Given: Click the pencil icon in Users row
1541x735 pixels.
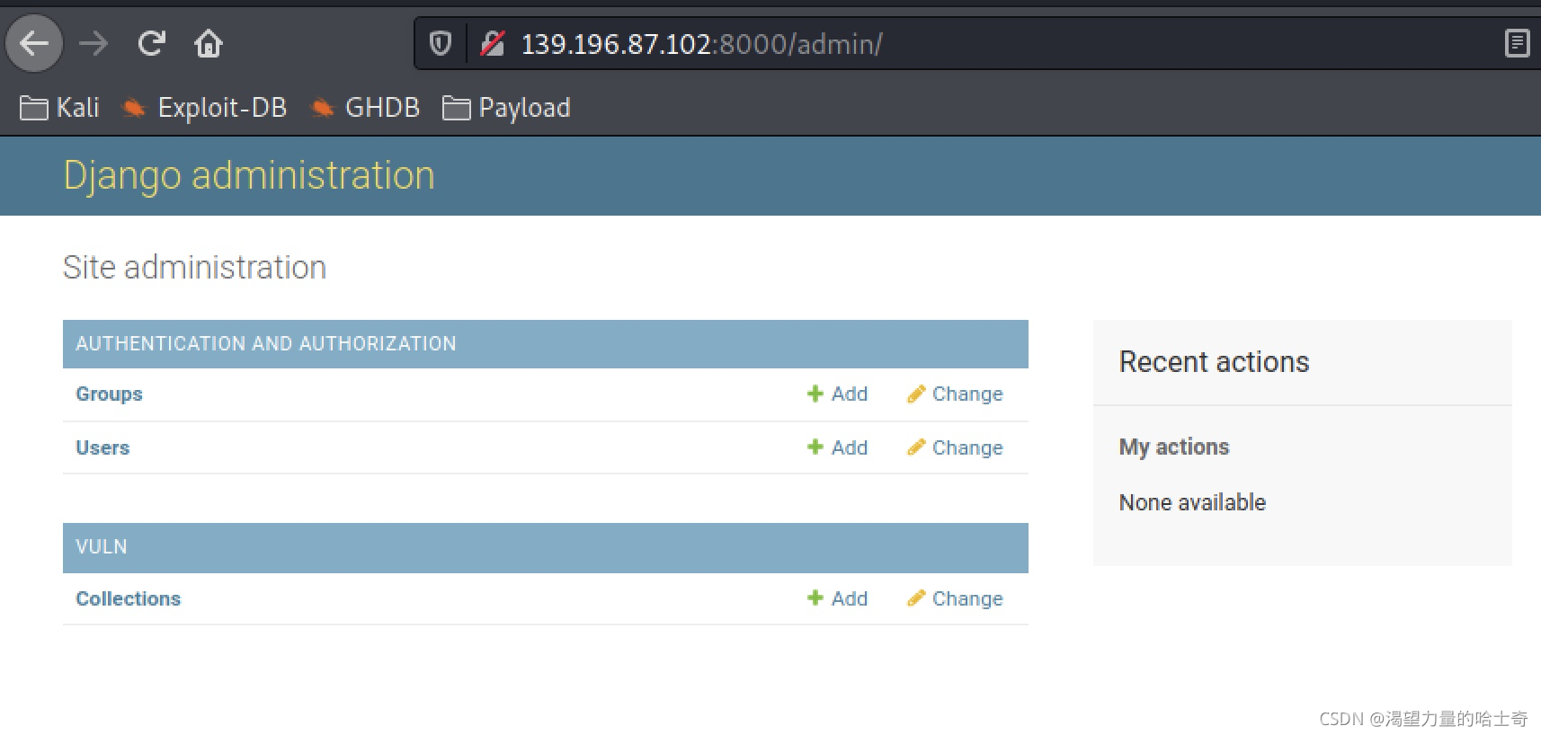Looking at the screenshot, I should (916, 447).
